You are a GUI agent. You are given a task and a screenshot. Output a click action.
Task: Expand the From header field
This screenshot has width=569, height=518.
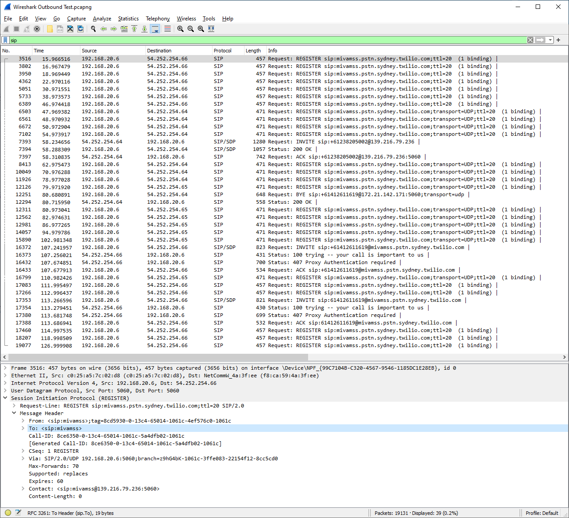click(23, 421)
